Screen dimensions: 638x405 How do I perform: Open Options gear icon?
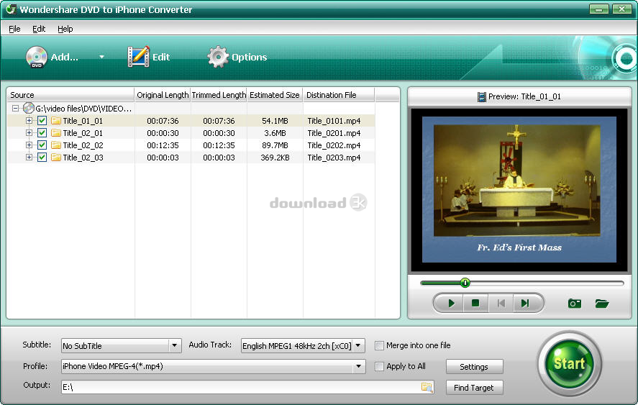(x=218, y=57)
